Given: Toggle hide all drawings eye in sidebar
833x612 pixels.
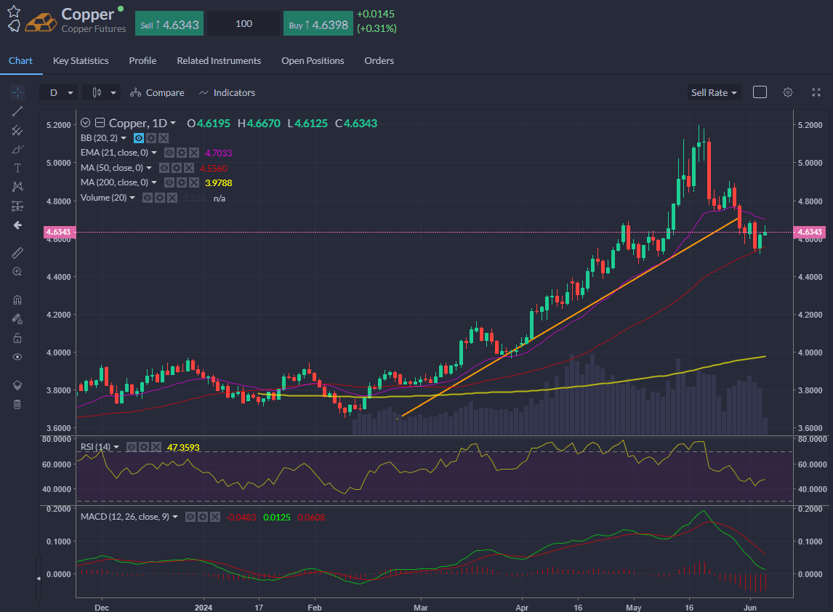Looking at the screenshot, I should click(x=17, y=357).
